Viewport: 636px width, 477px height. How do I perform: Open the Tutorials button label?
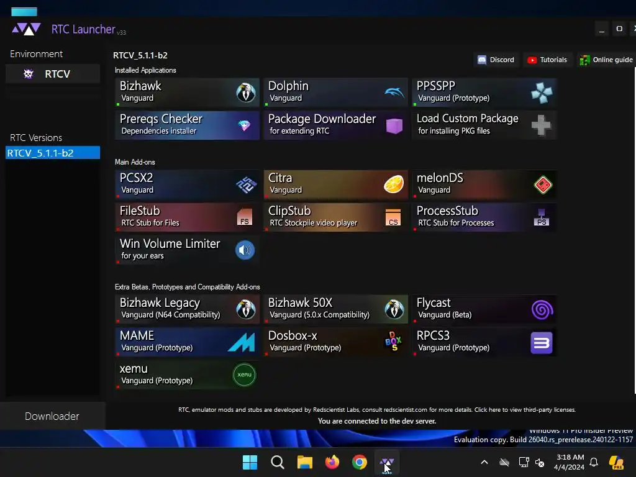coord(553,60)
